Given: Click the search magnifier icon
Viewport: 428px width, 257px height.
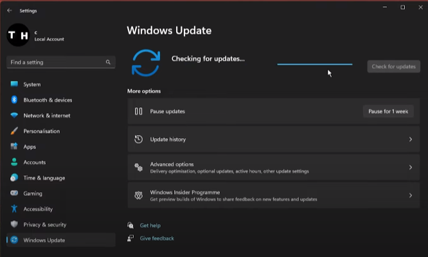Looking at the screenshot, I should point(108,62).
